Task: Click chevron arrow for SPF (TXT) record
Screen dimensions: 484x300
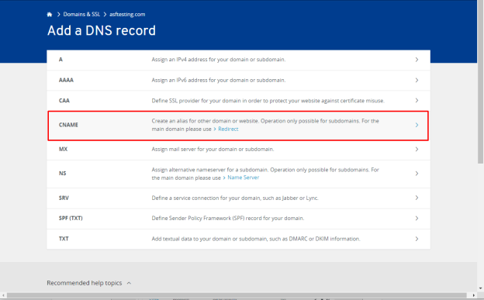Action: pyautogui.click(x=417, y=218)
